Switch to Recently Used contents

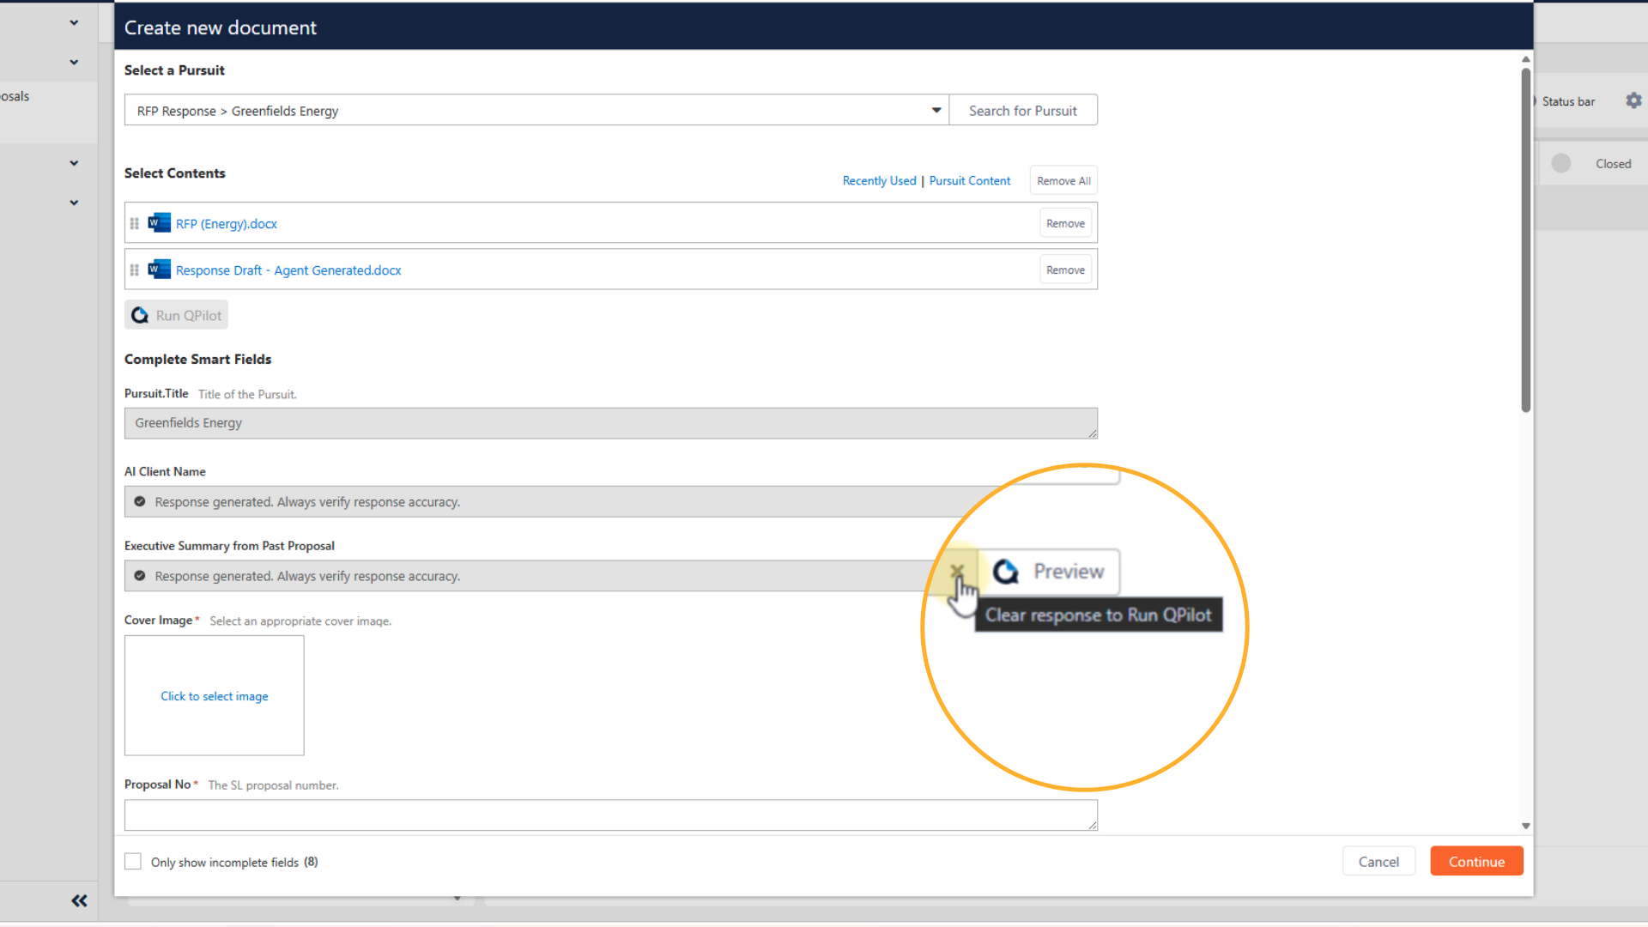(x=879, y=181)
